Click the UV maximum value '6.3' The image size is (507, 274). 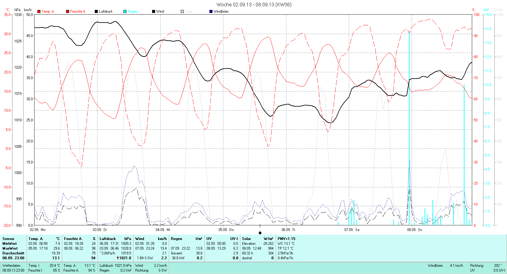[236, 248]
